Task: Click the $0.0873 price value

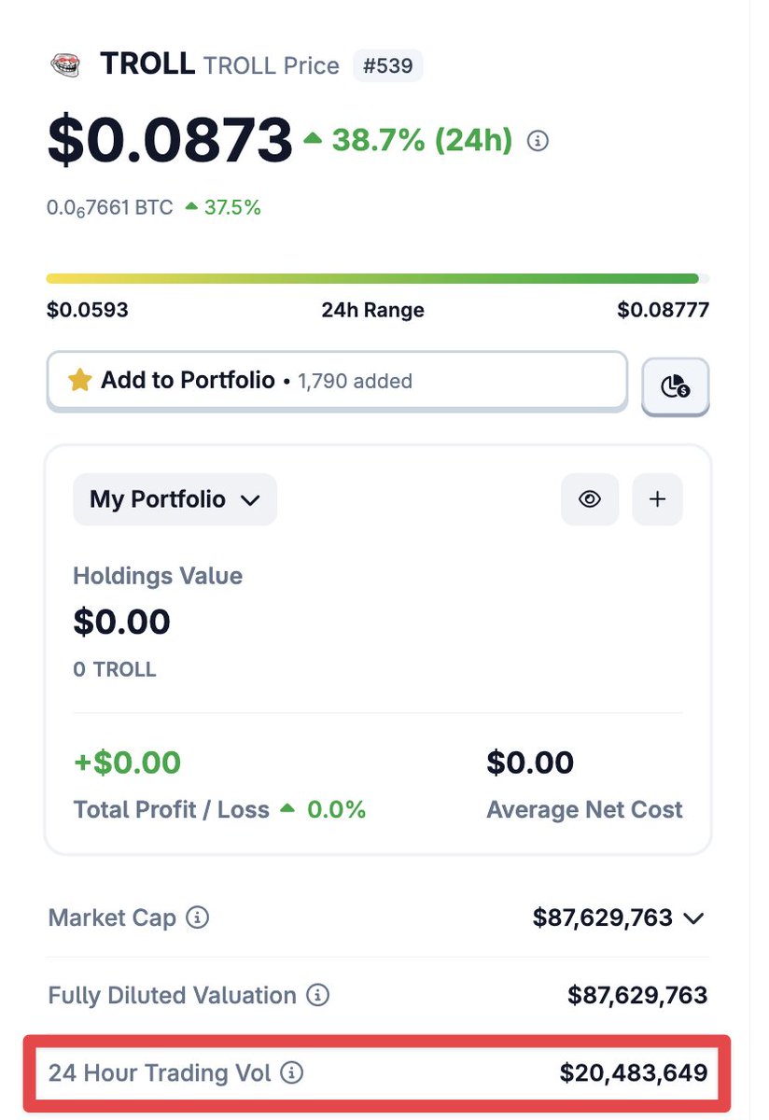Action: pos(170,140)
